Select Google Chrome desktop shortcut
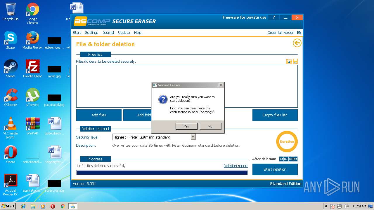 click(x=32, y=13)
